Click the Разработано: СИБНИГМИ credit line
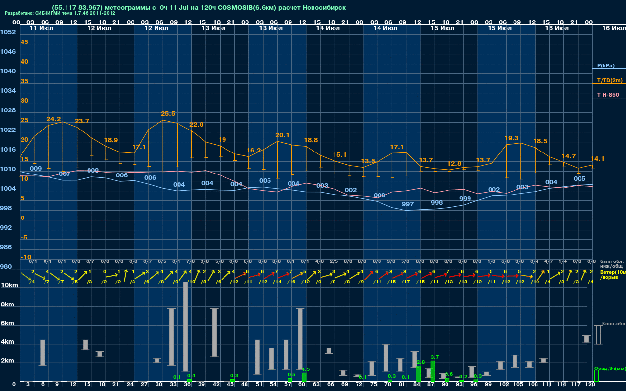 pos(60,13)
